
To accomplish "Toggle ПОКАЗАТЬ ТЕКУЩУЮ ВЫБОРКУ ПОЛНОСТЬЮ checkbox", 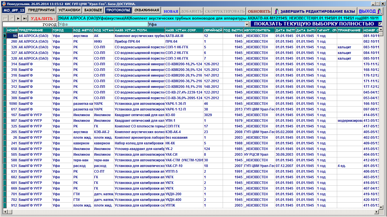I will tap(380, 24).
